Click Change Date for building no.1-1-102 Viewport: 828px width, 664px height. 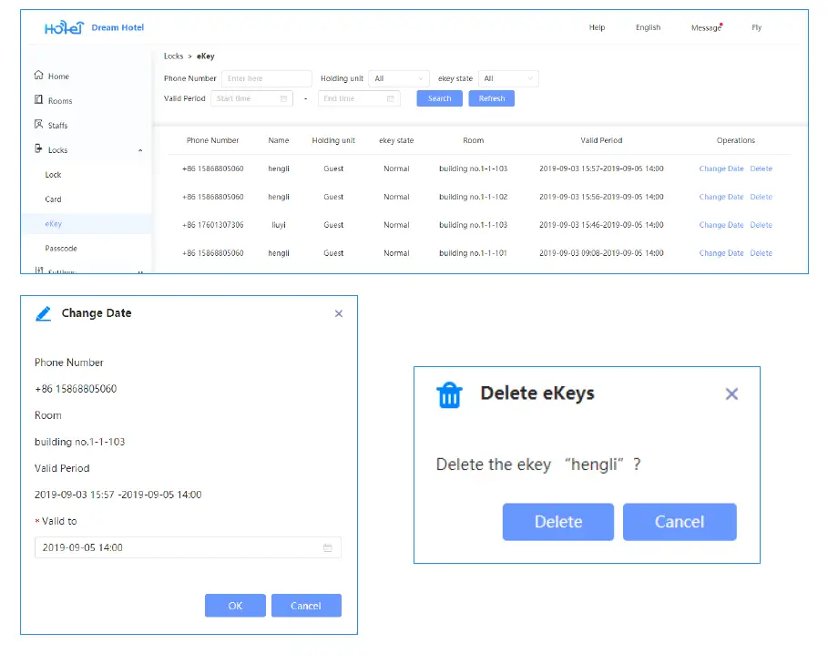721,197
